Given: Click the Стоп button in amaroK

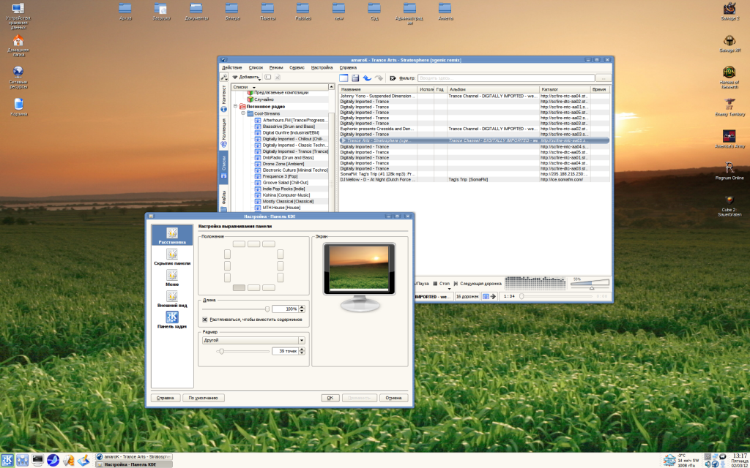Looking at the screenshot, I should [x=441, y=284].
